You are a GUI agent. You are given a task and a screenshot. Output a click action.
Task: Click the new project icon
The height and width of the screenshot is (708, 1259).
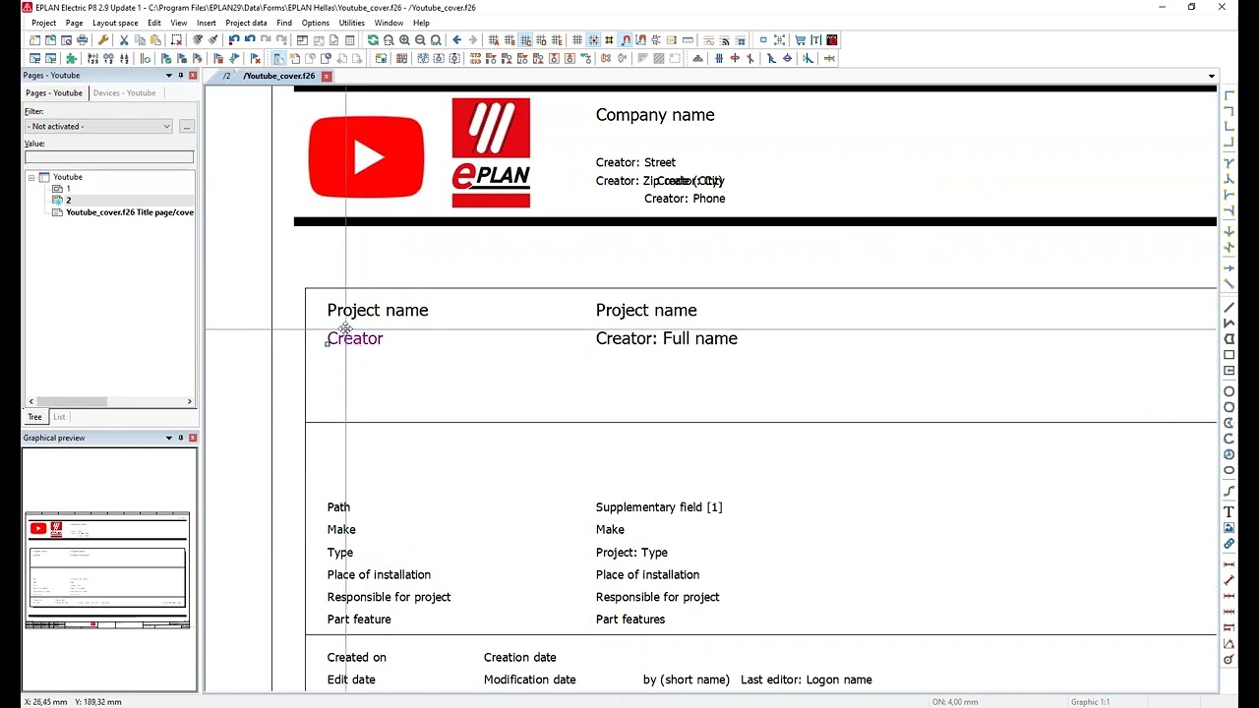(x=34, y=40)
